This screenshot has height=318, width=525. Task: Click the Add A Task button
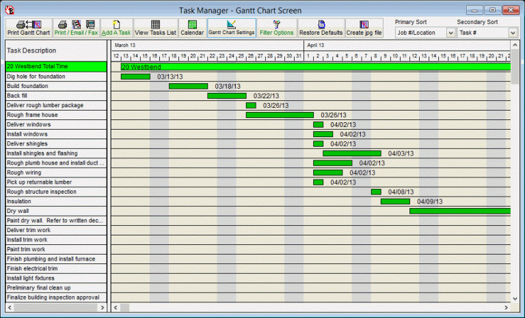pos(116,28)
